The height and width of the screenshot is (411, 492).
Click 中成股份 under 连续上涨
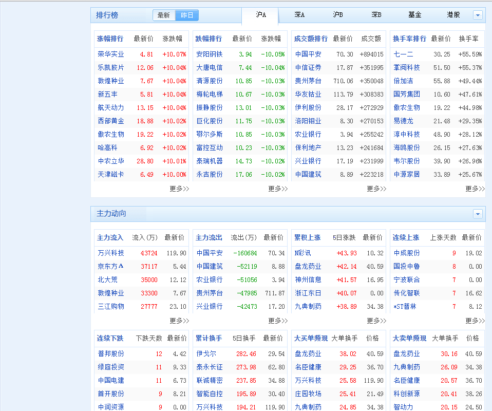[407, 253]
